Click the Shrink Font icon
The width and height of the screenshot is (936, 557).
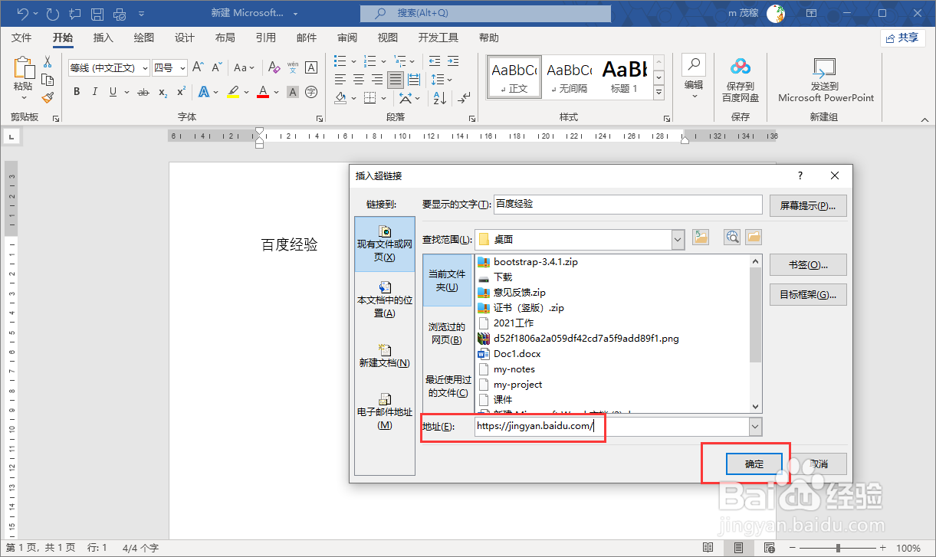pos(216,67)
